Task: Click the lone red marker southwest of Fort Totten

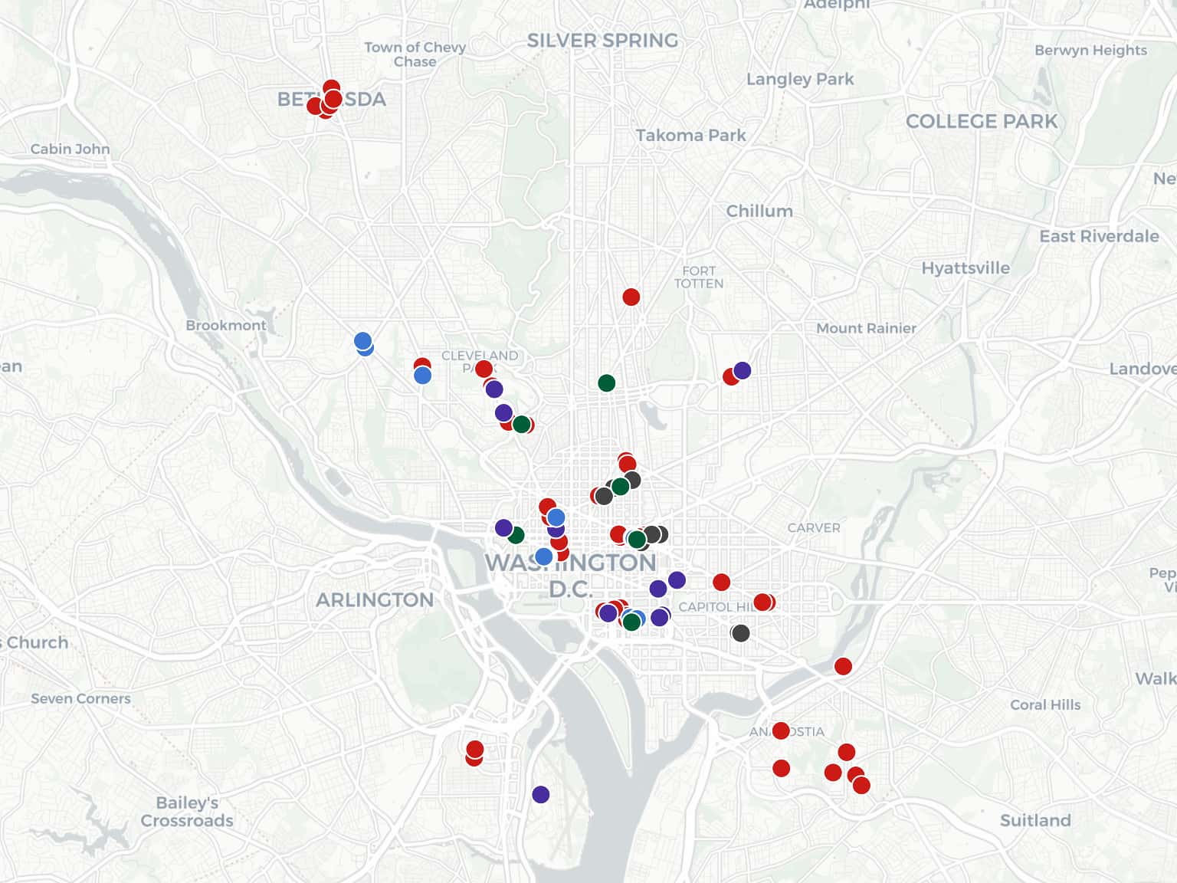Action: (x=631, y=297)
